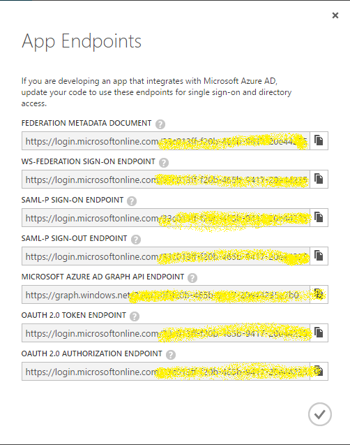Click the 'OAUTH 2.0 TOKEN ENDPOINT' label

pos(74,315)
